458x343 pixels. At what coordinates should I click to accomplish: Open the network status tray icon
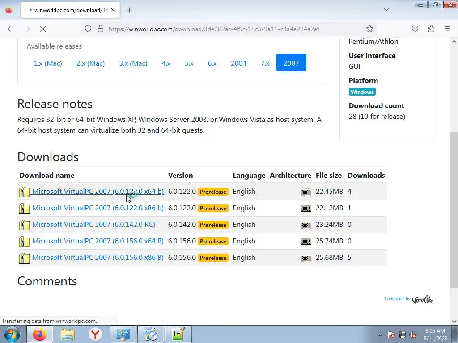[x=402, y=335]
